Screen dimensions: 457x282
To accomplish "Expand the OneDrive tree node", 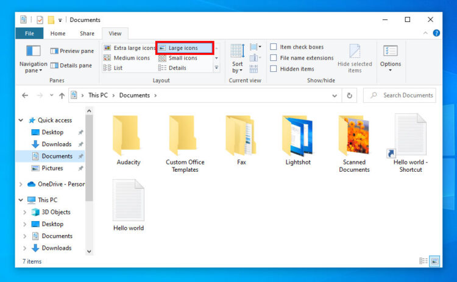I will pos(21,184).
